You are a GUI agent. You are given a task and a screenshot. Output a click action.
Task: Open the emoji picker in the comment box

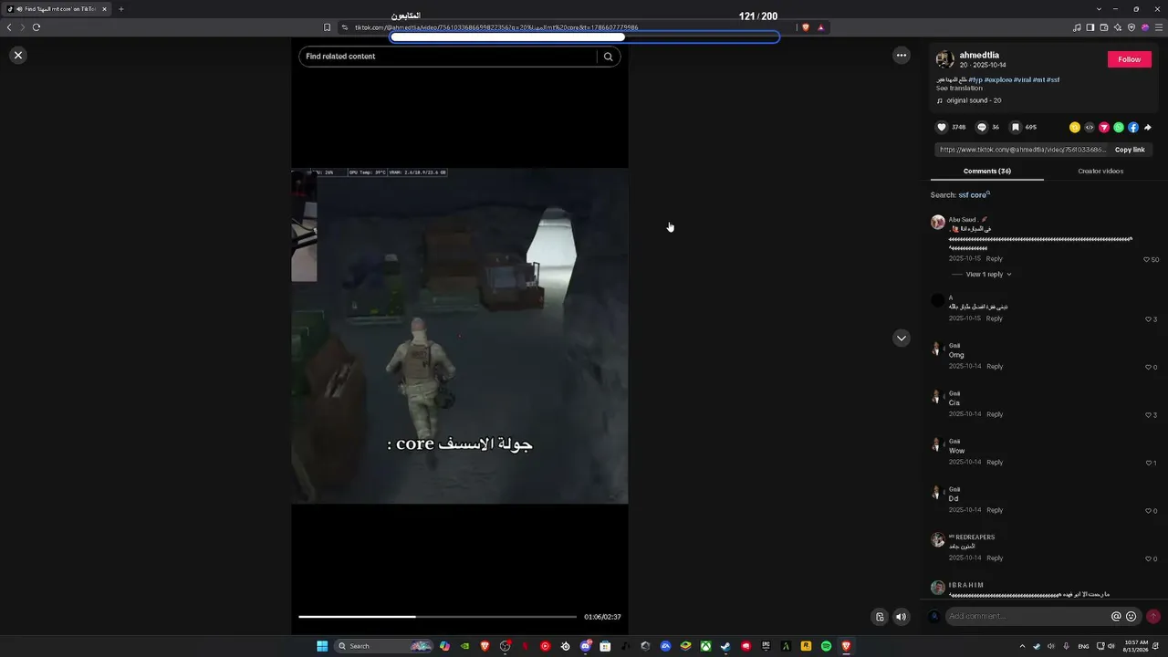[1131, 617]
